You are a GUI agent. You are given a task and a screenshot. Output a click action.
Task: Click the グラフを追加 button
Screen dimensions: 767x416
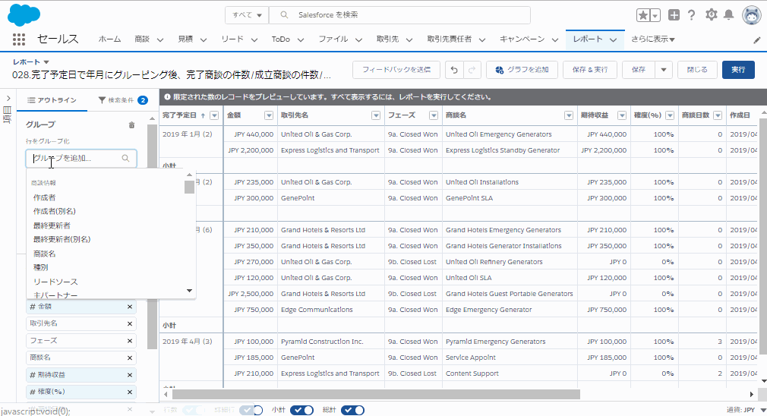(x=522, y=70)
